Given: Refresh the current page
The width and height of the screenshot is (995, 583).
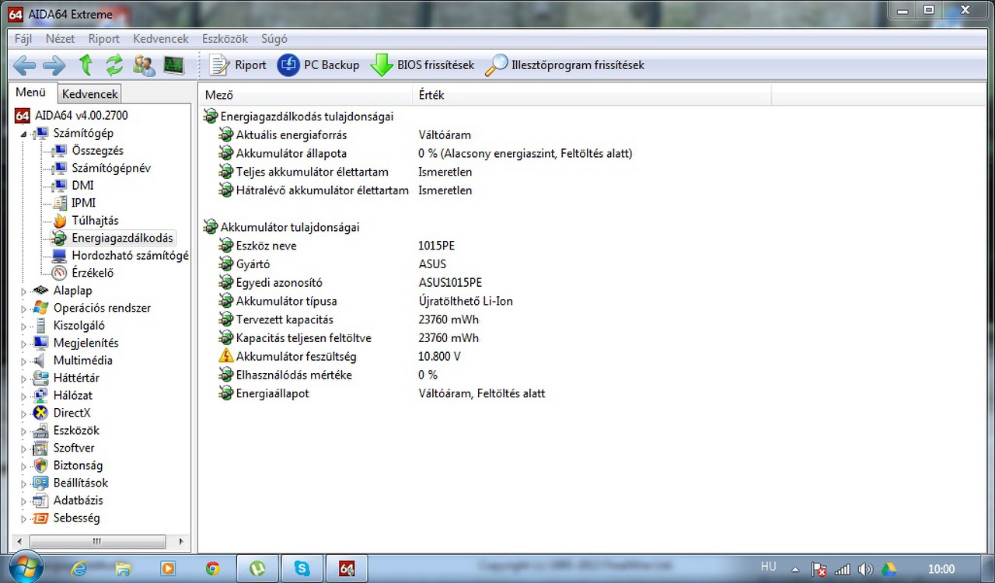Looking at the screenshot, I should pyautogui.click(x=114, y=65).
